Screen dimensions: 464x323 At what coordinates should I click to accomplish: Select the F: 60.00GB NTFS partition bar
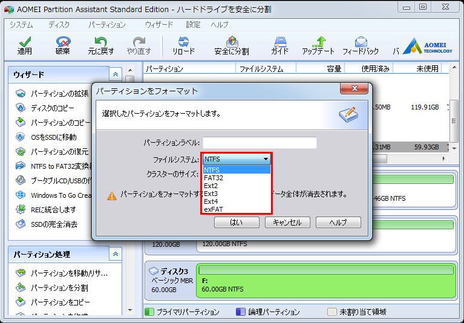click(326, 280)
